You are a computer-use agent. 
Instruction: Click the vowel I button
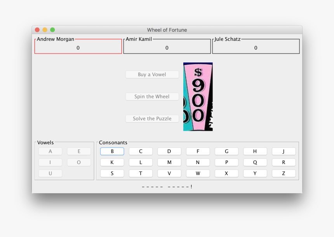[50, 162]
